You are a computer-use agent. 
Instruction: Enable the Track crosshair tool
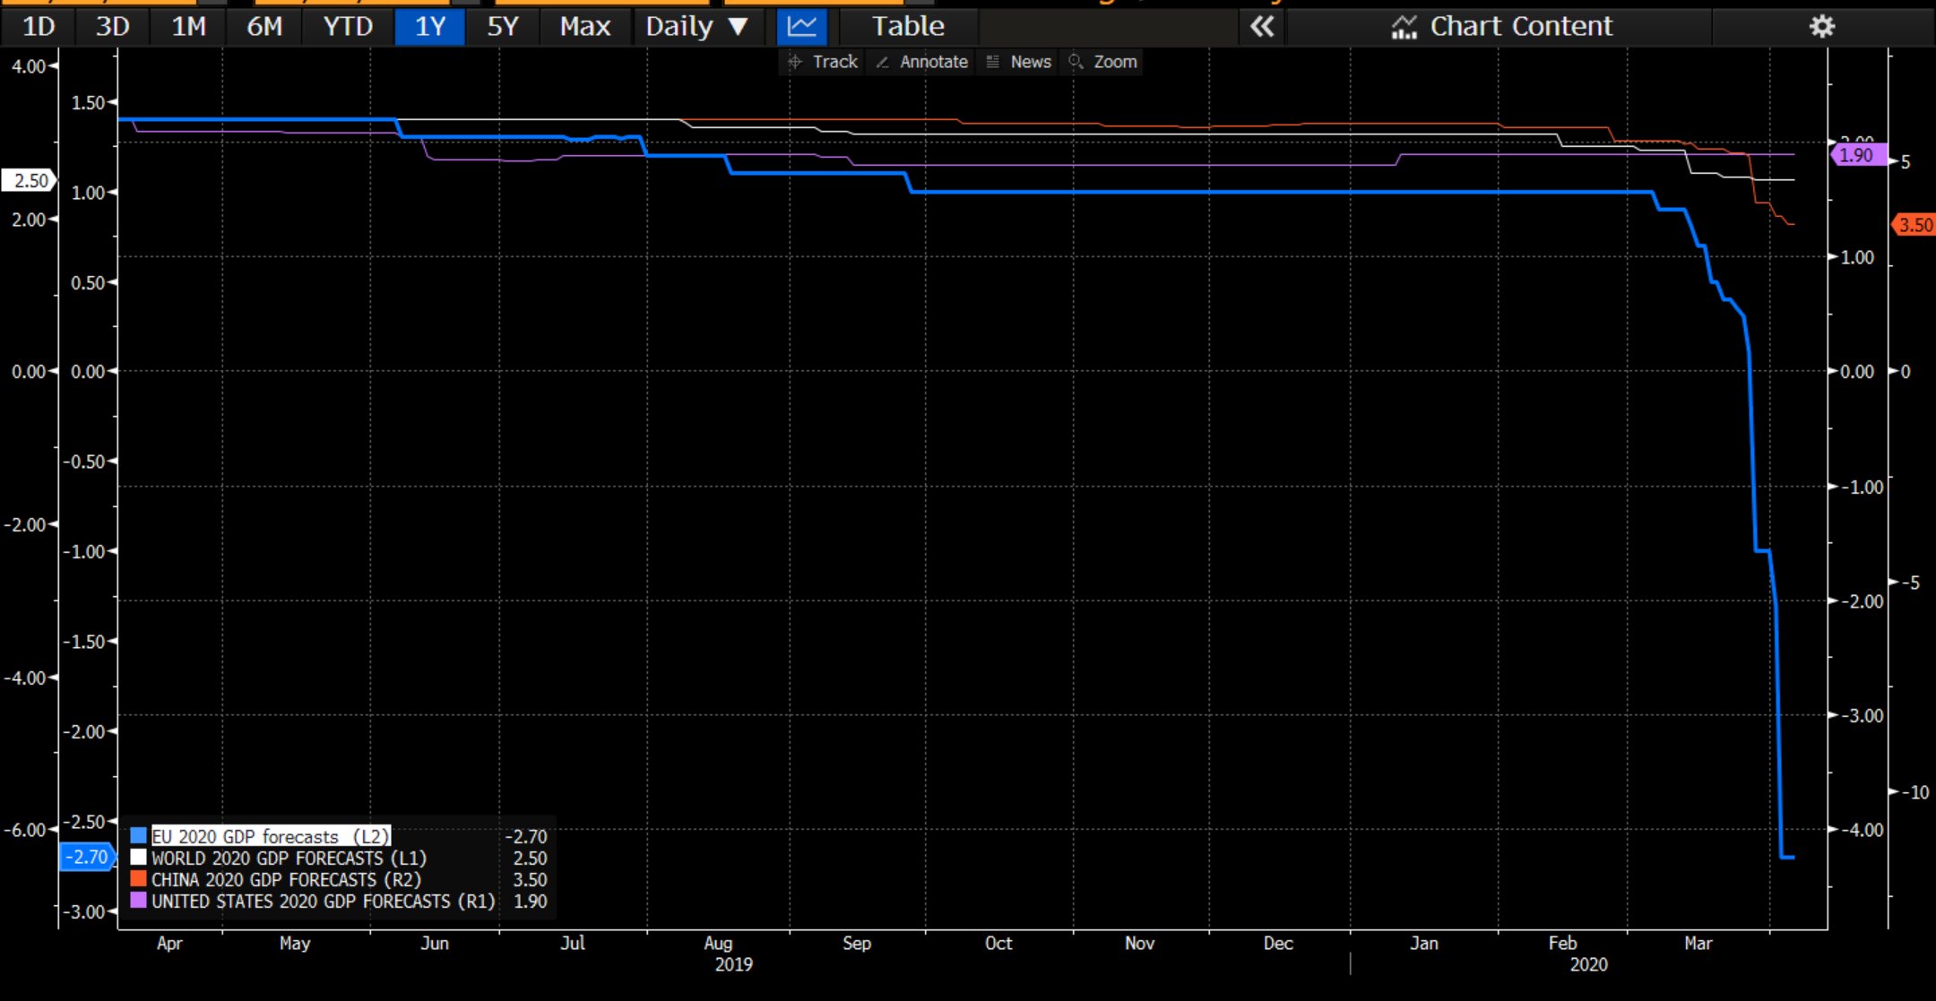point(823,62)
